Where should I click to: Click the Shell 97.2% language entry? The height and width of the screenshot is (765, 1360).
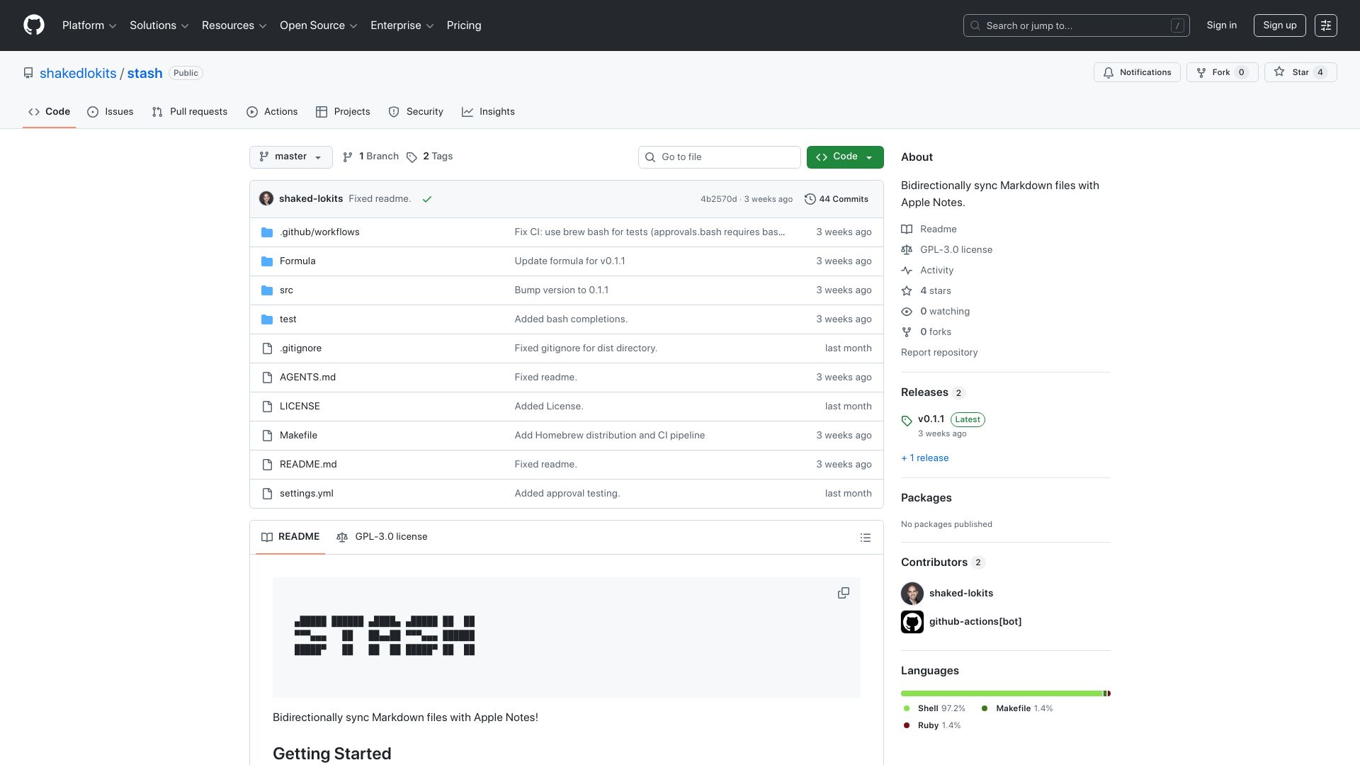coord(934,708)
